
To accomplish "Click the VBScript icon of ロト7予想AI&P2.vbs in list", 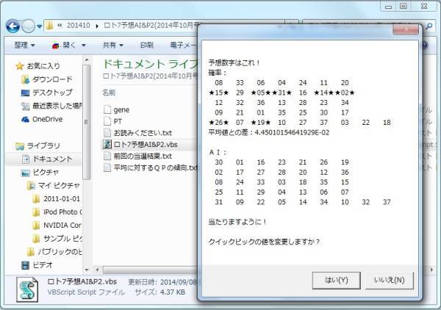I will (107, 145).
